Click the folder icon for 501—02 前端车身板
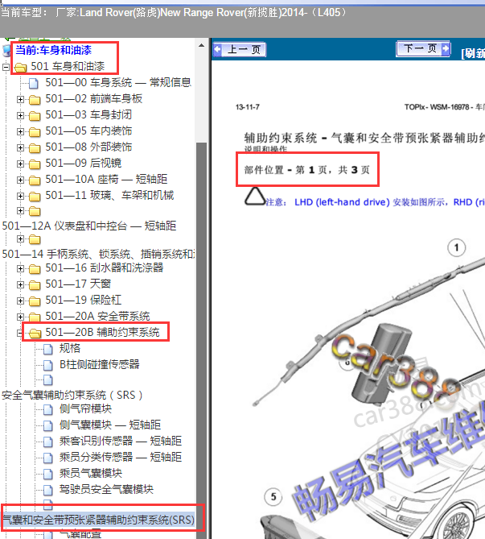This screenshot has height=539, width=485. (35, 100)
